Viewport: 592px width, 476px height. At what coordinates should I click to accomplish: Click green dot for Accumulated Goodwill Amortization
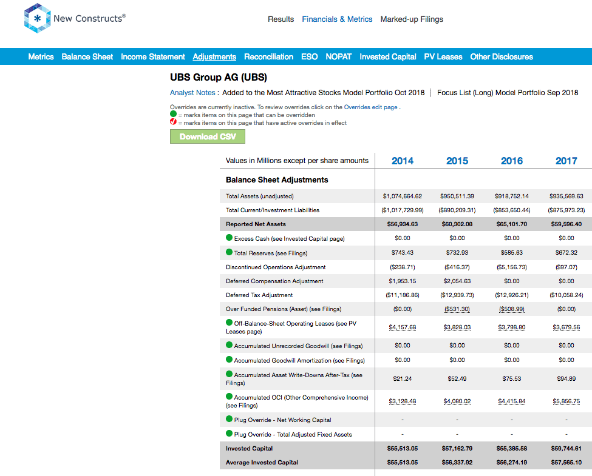[x=229, y=360]
